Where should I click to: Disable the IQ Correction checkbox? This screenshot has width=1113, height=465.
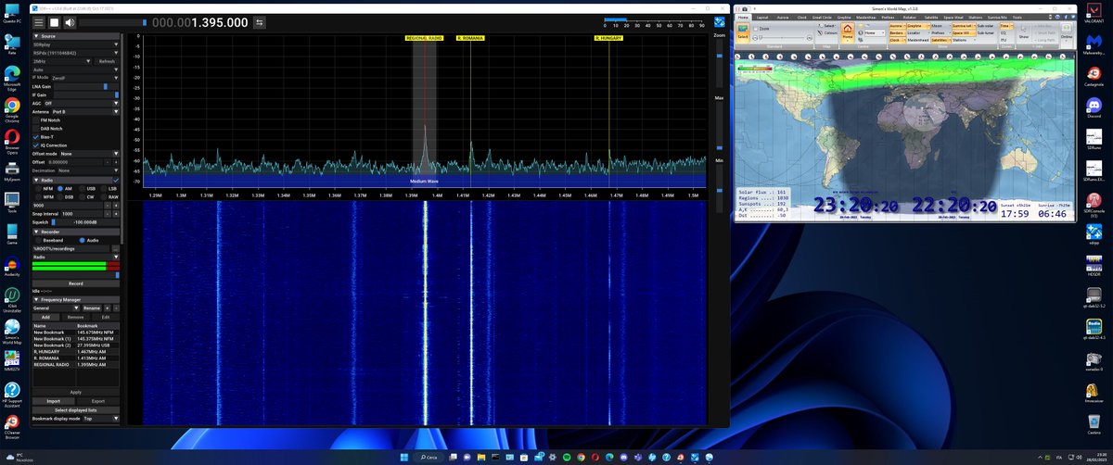click(35, 145)
